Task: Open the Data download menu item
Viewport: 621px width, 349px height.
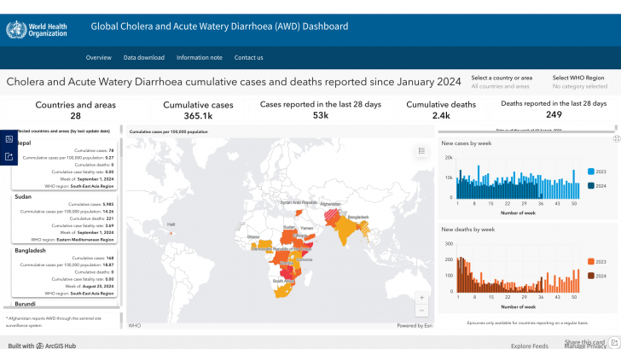Action: point(143,57)
